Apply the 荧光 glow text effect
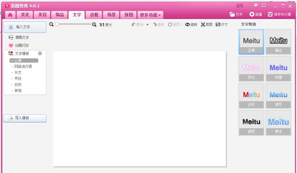Screen dimensions: 297x173 click(x=251, y=69)
